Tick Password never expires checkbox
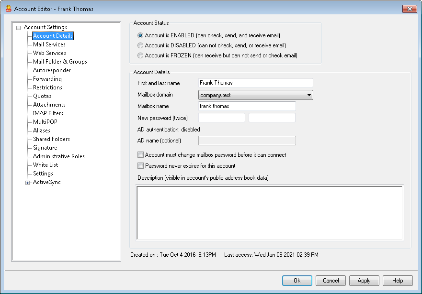The image size is (422, 294). tap(140, 166)
